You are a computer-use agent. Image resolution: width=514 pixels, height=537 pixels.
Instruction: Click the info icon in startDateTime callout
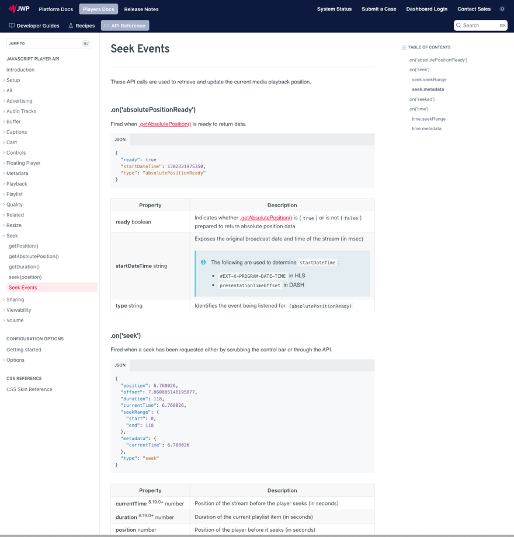[x=203, y=262]
